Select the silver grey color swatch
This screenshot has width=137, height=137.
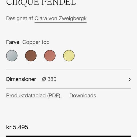tap(12, 56)
